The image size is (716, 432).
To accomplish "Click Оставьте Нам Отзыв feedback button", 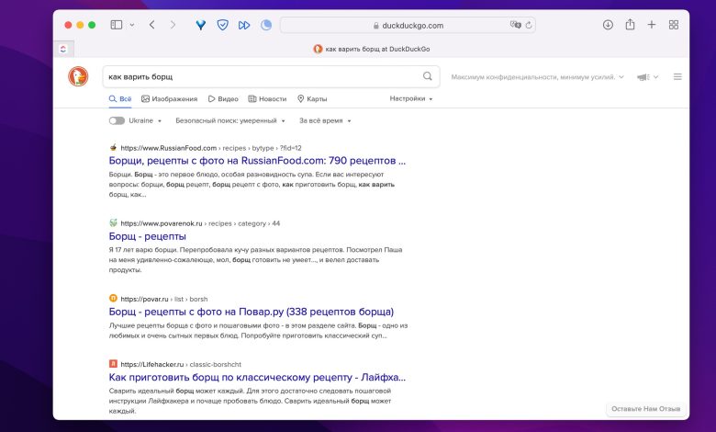I will pos(645,408).
